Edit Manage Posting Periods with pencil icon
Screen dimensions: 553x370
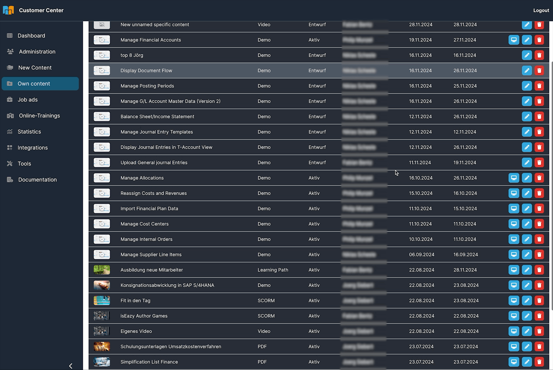coord(527,86)
